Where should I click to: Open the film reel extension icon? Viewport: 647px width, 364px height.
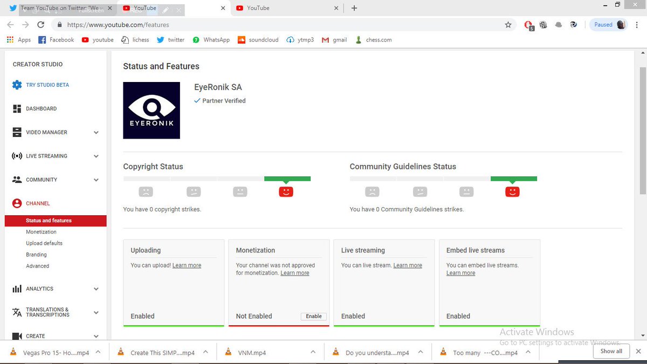(543, 25)
